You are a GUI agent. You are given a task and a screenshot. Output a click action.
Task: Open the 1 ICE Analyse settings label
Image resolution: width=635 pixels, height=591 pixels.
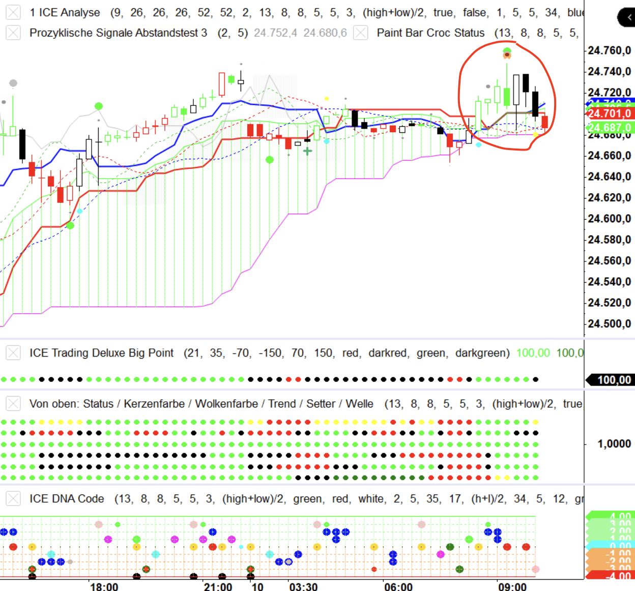tap(65, 13)
